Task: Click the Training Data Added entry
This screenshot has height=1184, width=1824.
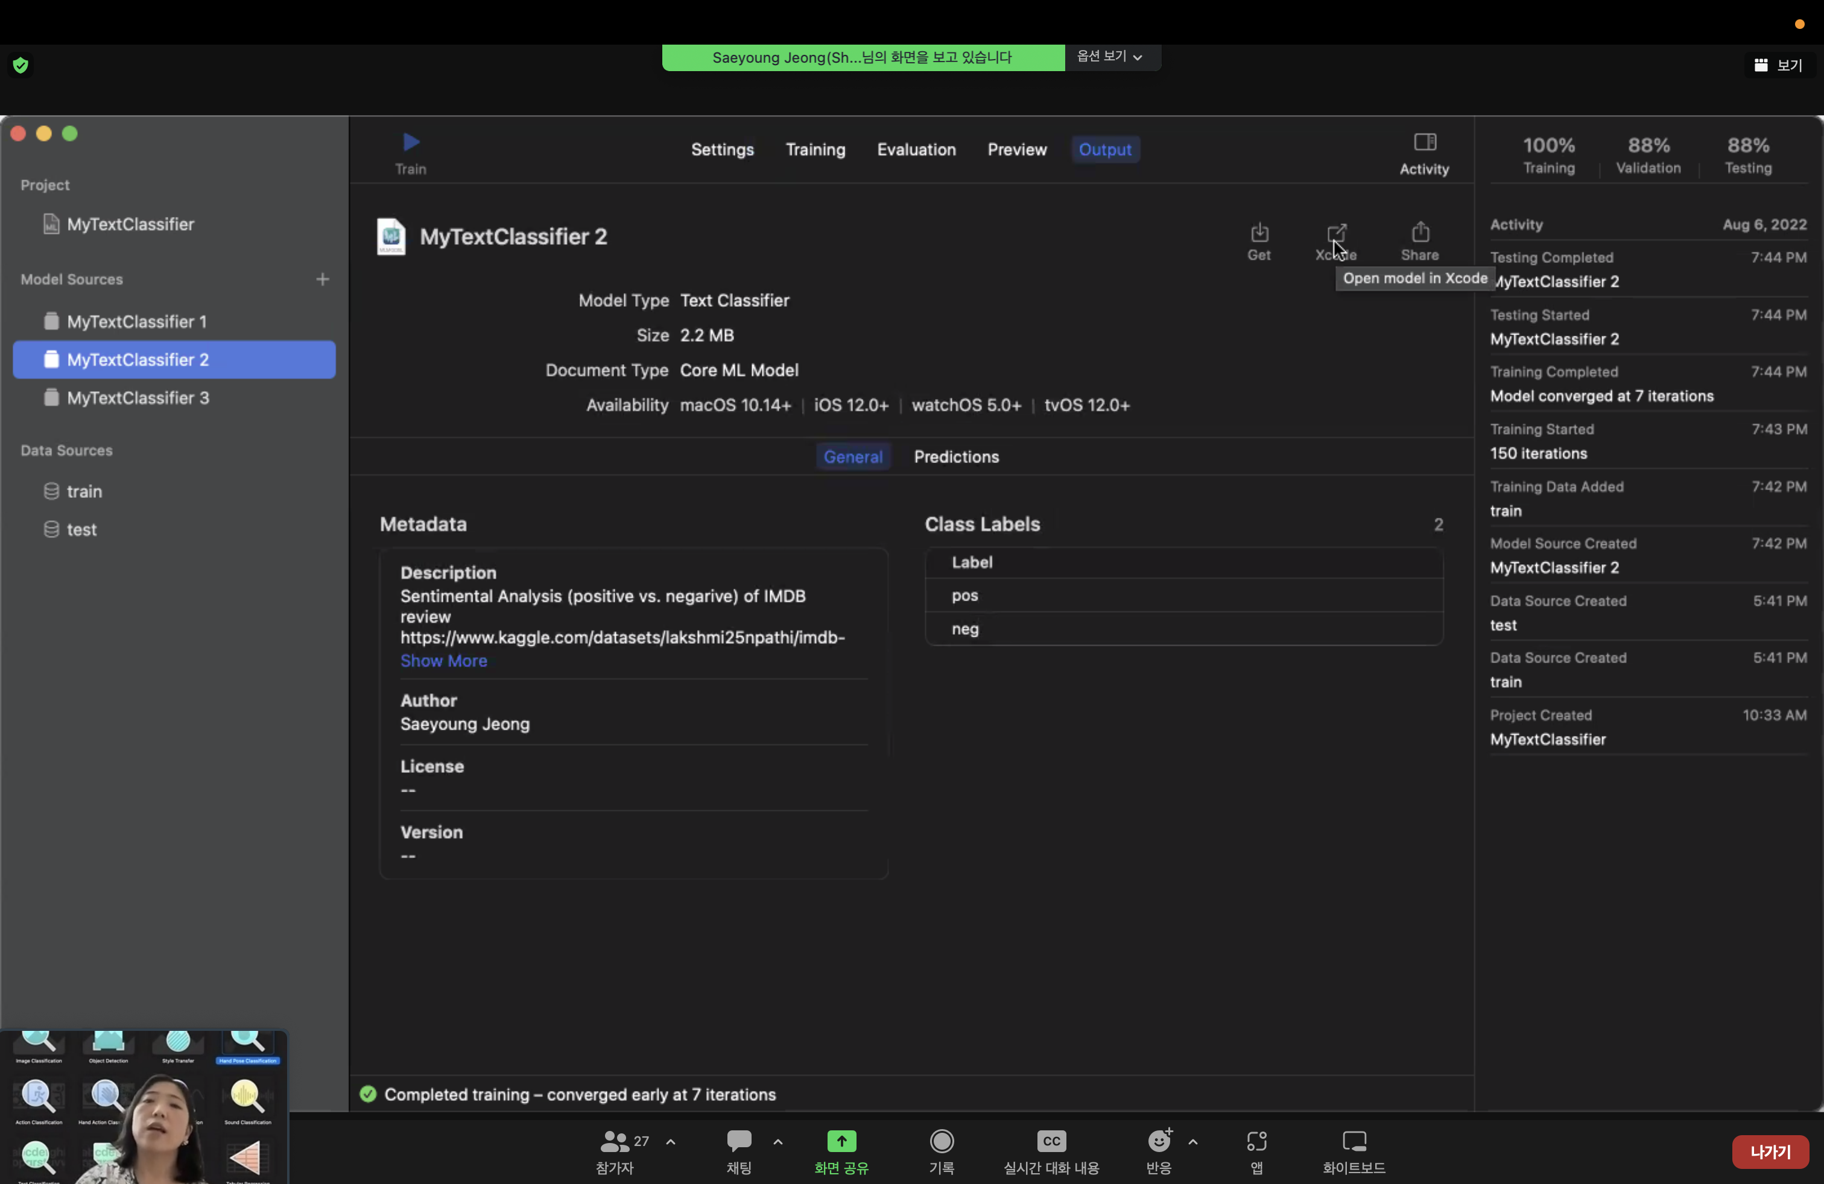Action: pos(1648,499)
